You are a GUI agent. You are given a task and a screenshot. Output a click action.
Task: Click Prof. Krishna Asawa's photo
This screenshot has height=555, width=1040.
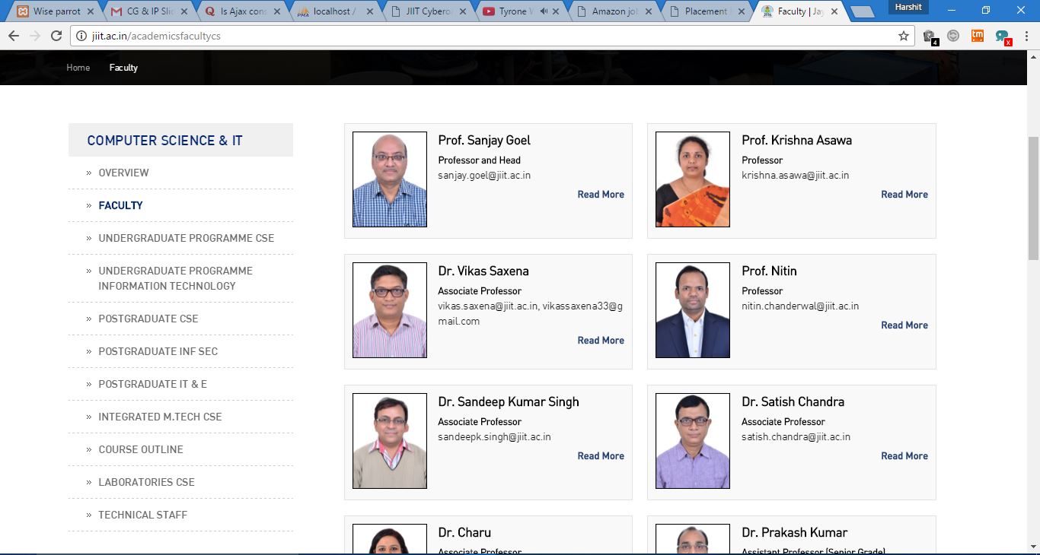693,179
